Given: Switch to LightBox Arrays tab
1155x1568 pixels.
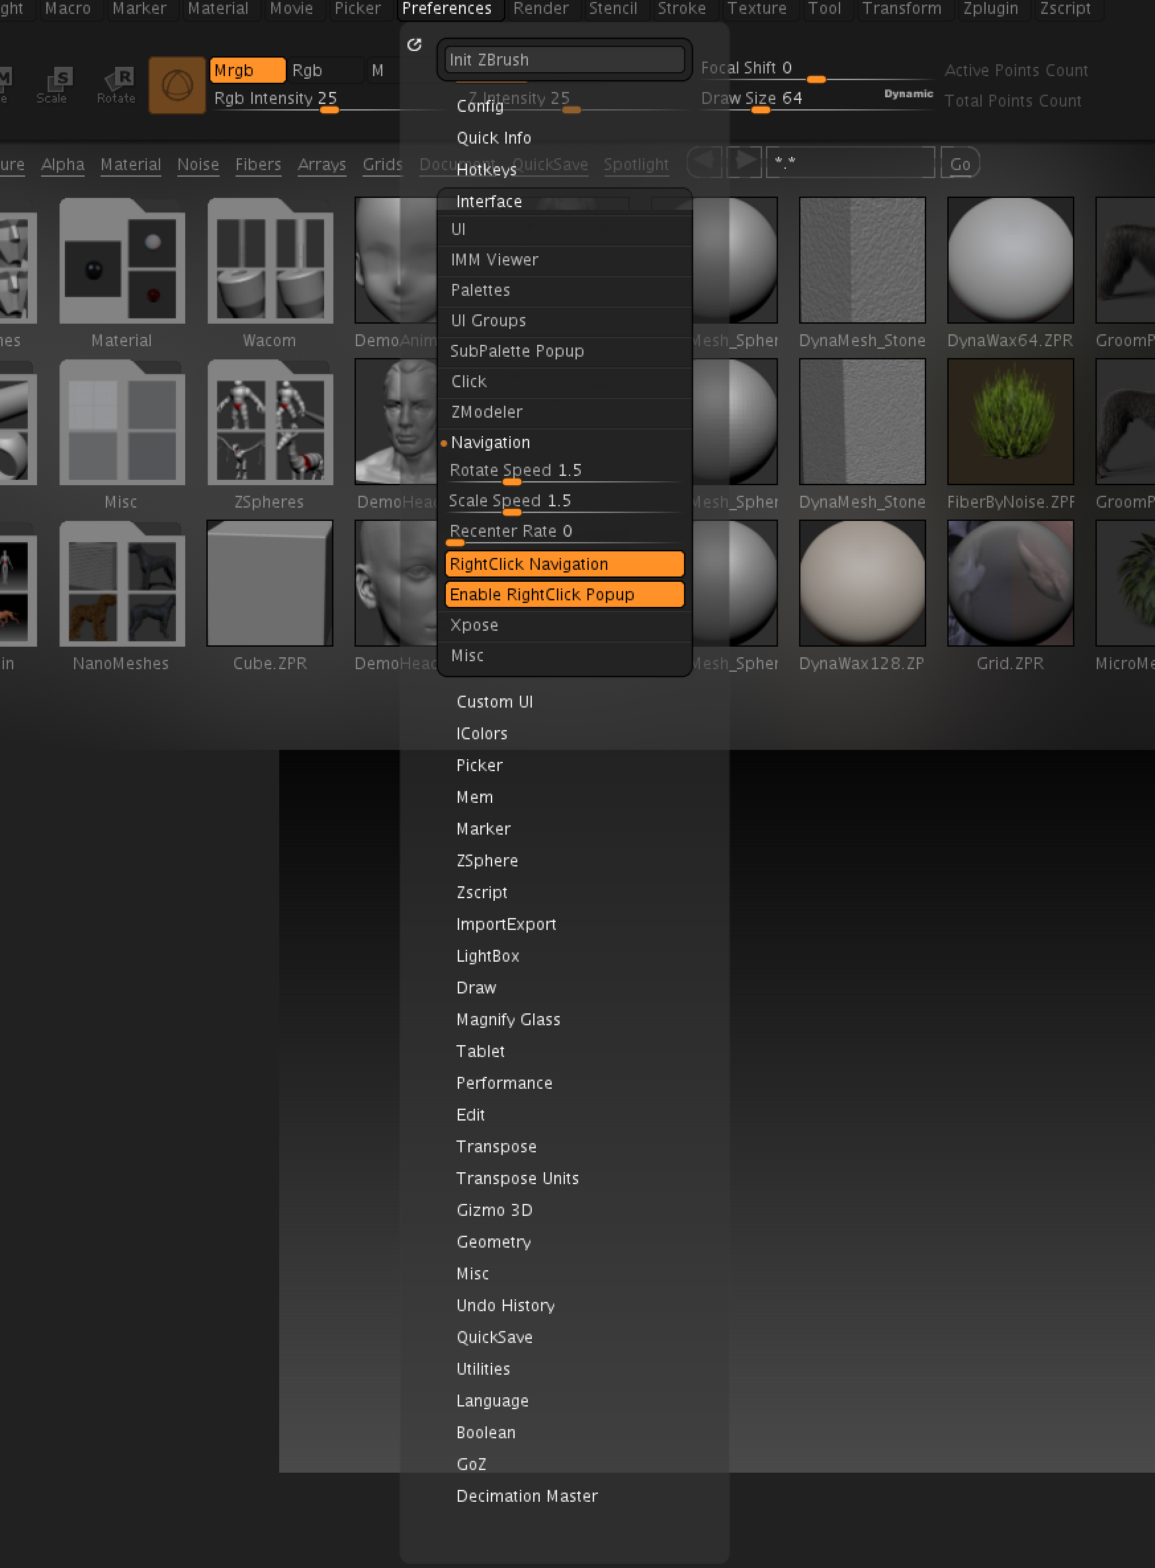Looking at the screenshot, I should (321, 164).
